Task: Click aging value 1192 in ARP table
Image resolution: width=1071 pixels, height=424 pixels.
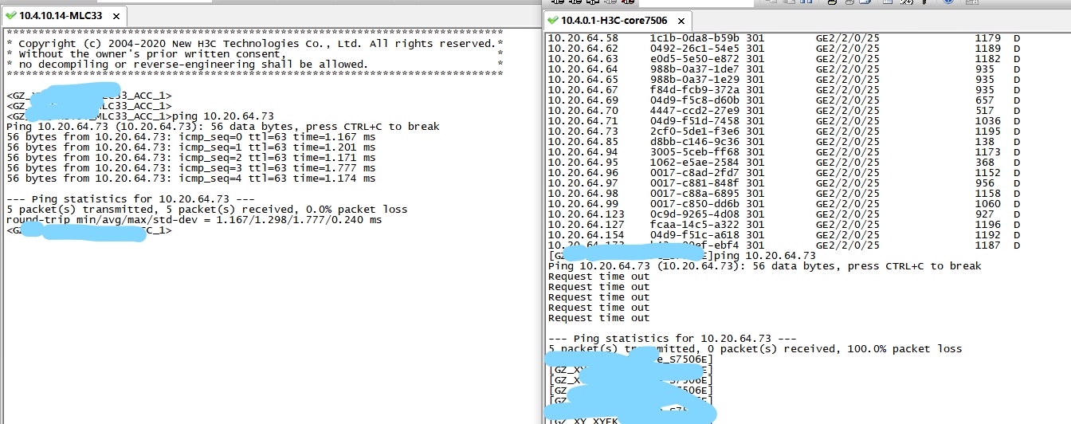Action: 988,235
